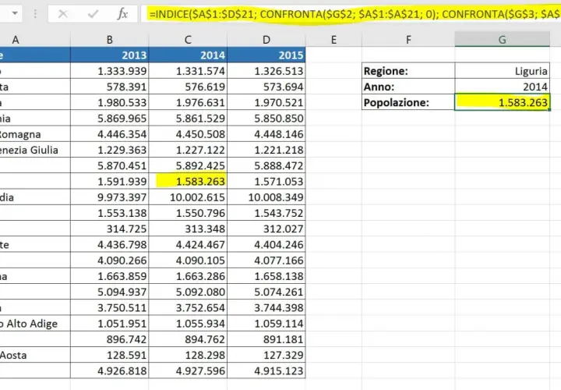
Task: Expand the Name Box dropdown arrow
Action: coord(15,13)
